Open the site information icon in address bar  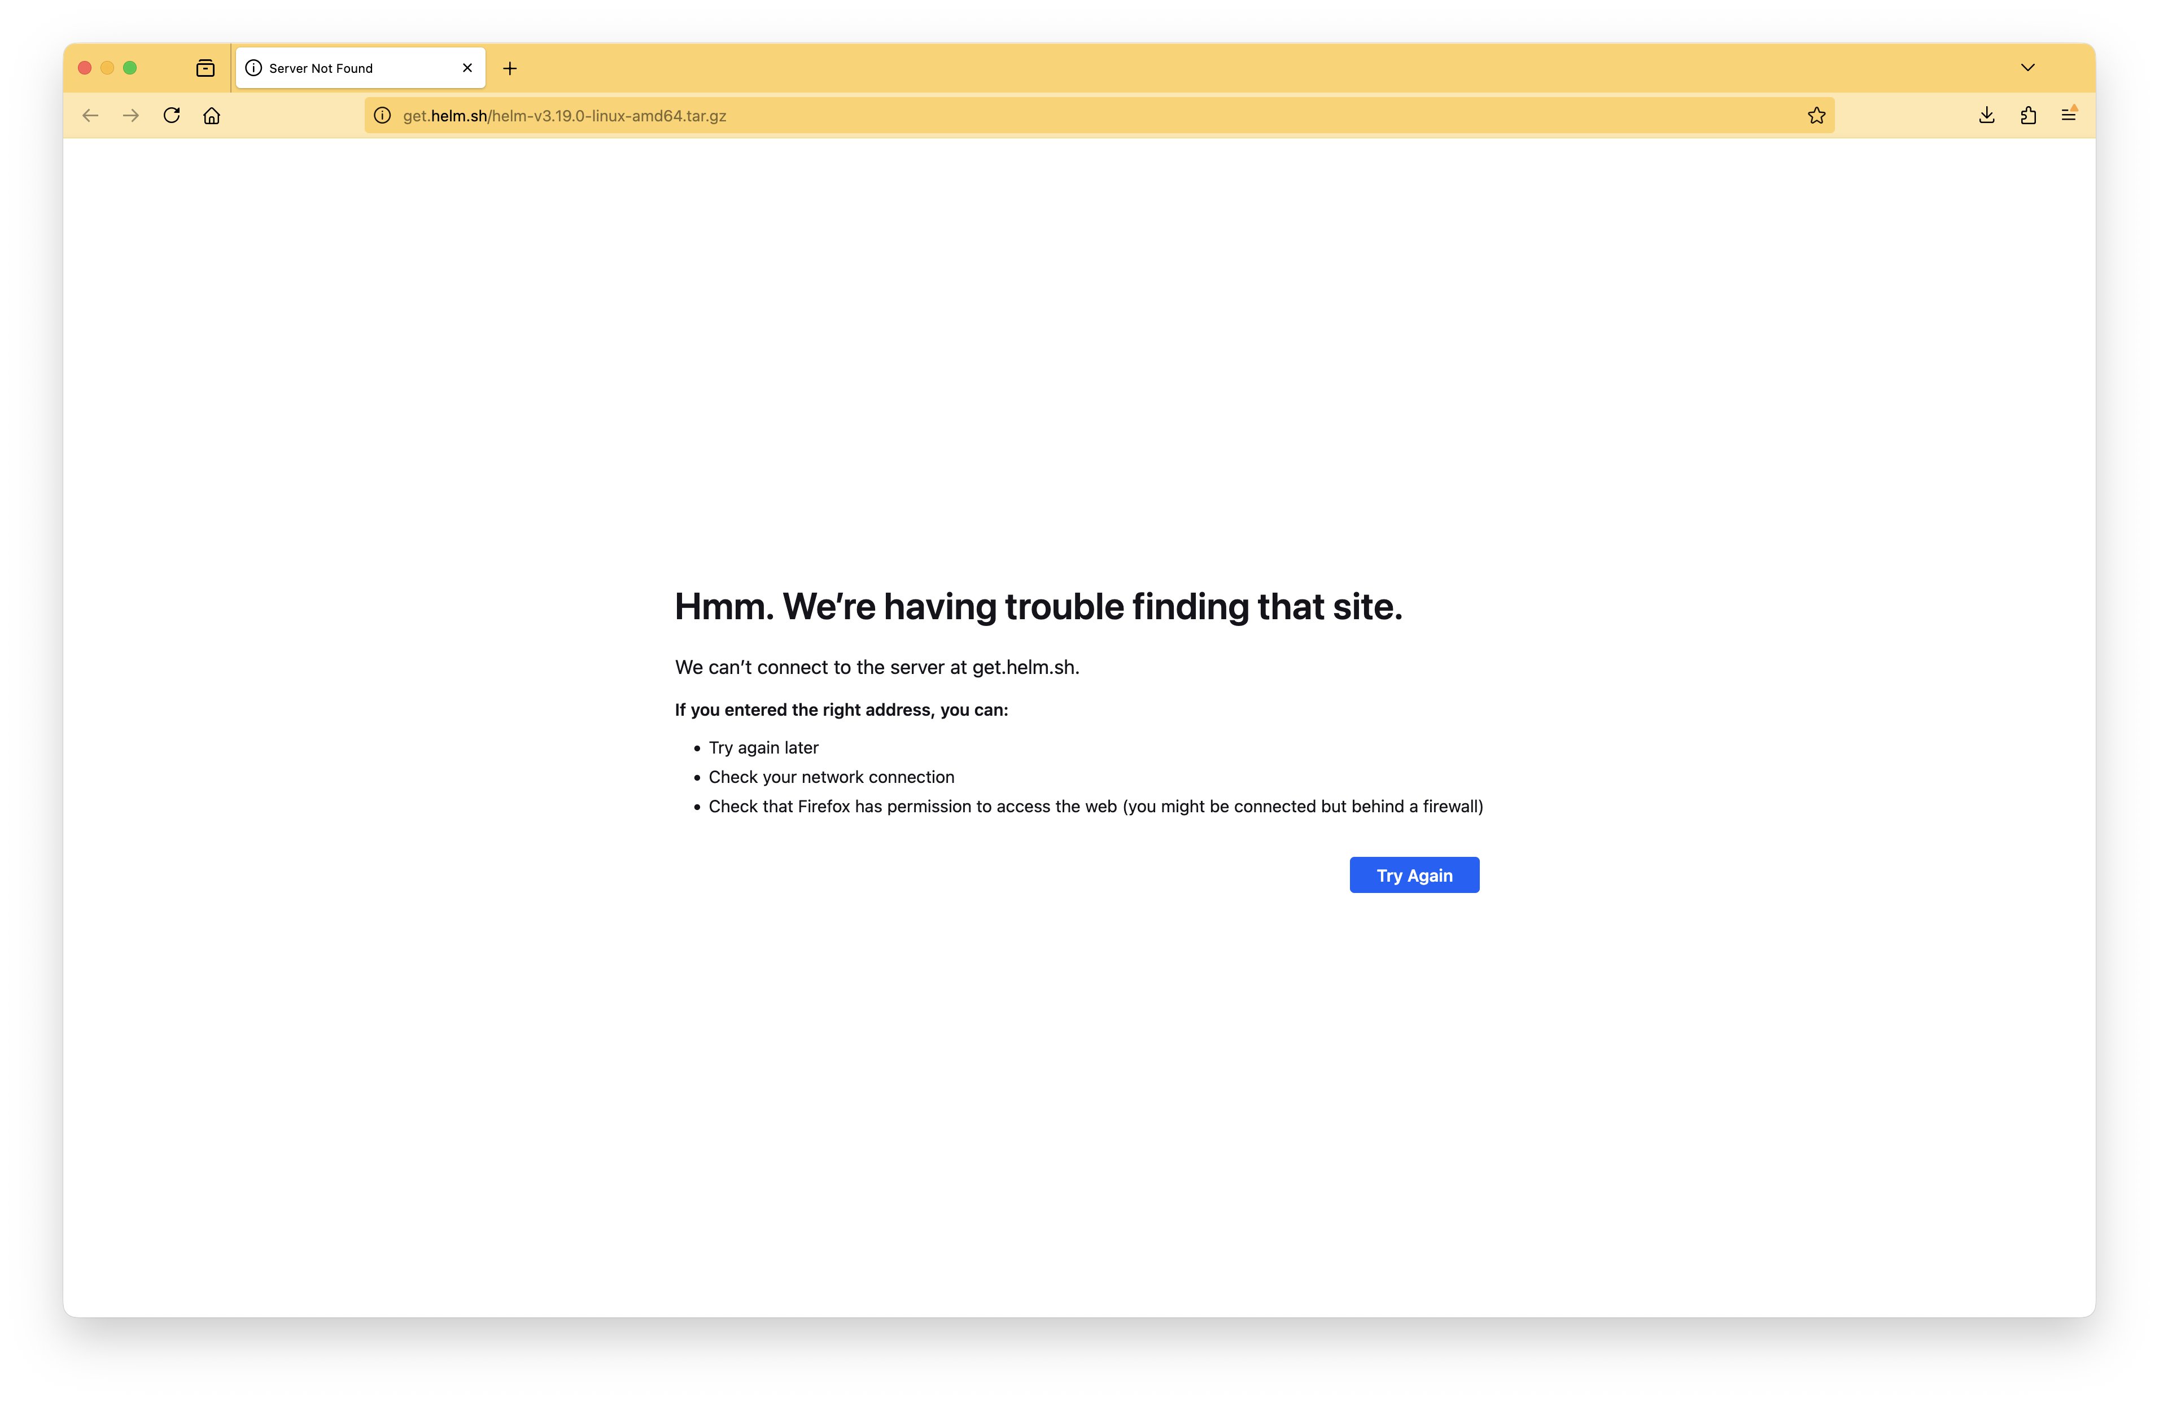[x=383, y=115]
